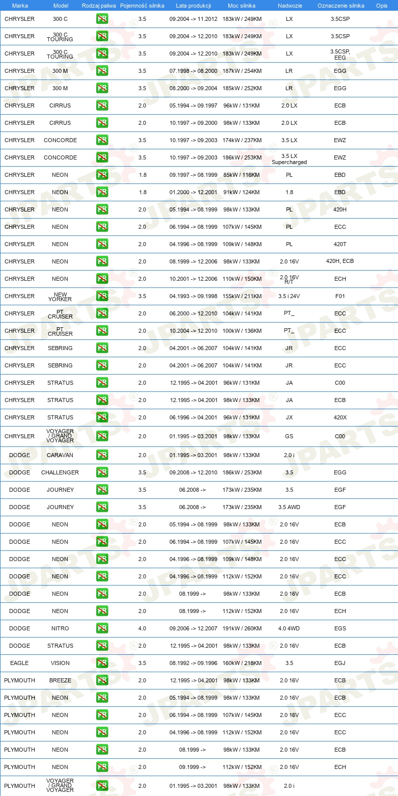Click the fuel icon for Eagle Vision
Image resolution: width=398 pixels, height=796 pixels.
point(102,663)
